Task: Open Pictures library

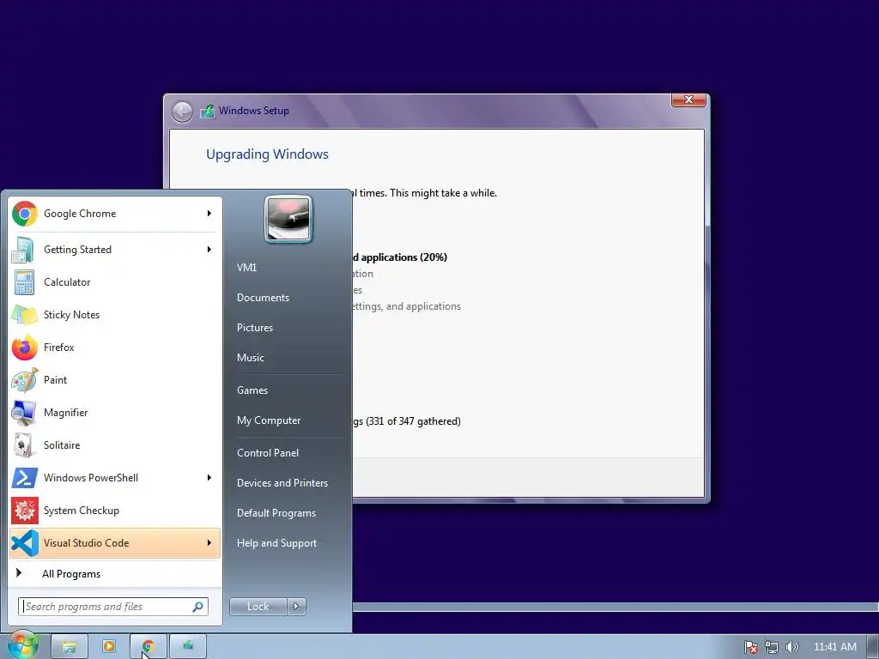Action: click(254, 328)
